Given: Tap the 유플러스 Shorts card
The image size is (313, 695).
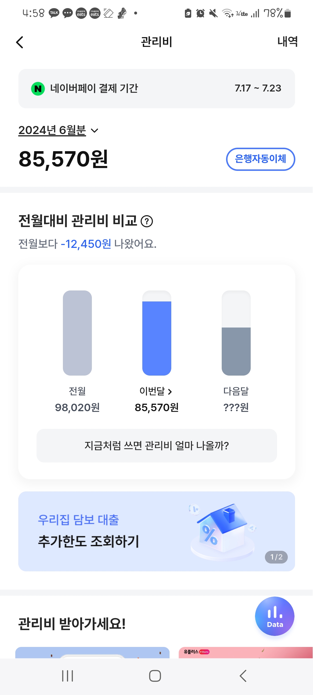Looking at the screenshot, I should [x=245, y=653].
